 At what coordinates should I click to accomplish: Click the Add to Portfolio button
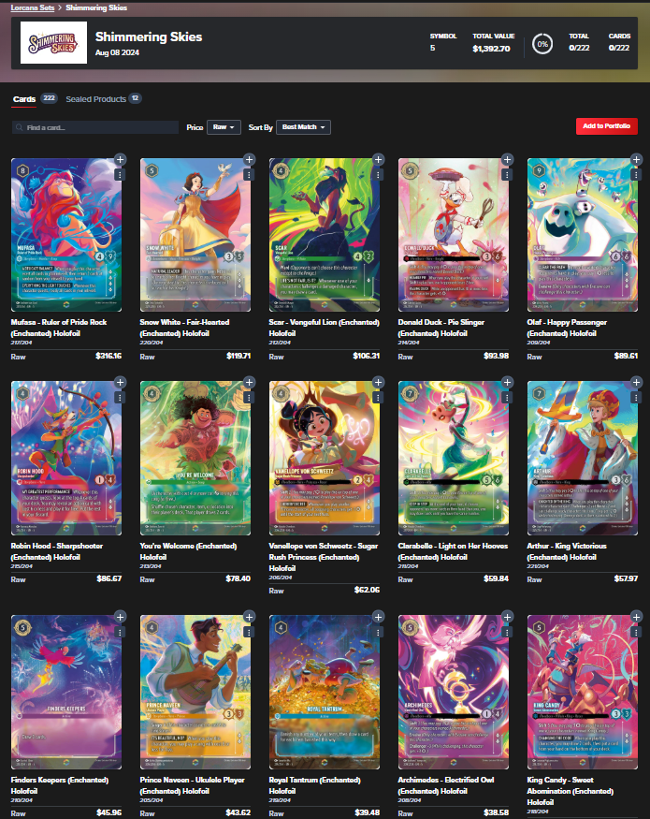point(606,125)
